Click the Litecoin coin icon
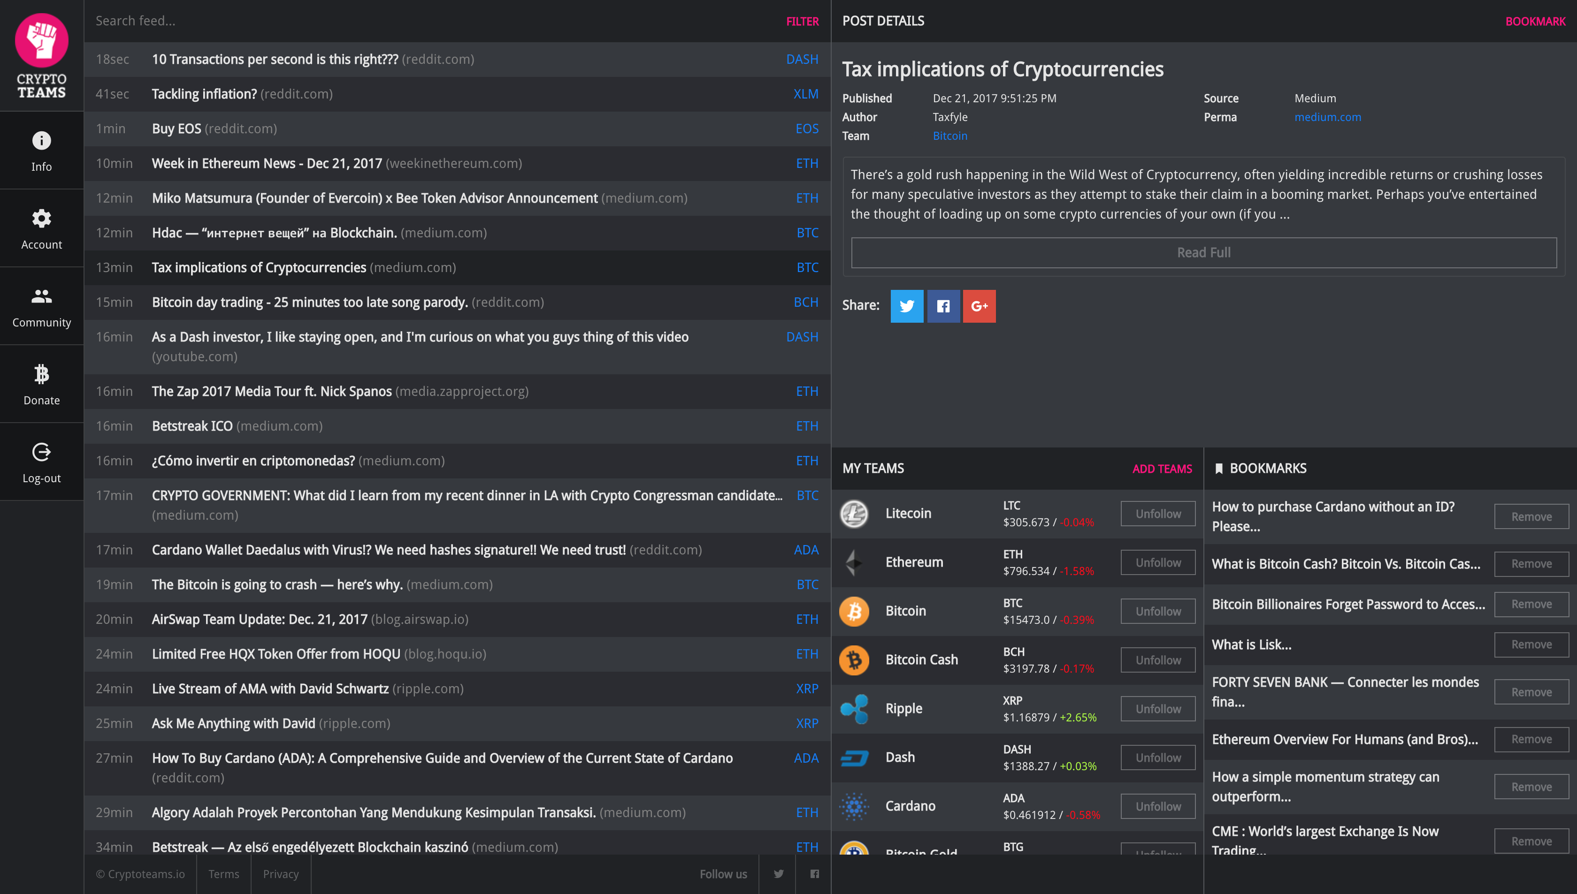 click(x=854, y=513)
